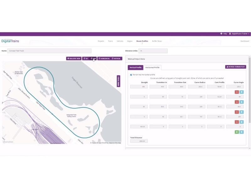Open settings for the last row (-403.26)
The height and width of the screenshot is (188, 251).
pos(242,132)
